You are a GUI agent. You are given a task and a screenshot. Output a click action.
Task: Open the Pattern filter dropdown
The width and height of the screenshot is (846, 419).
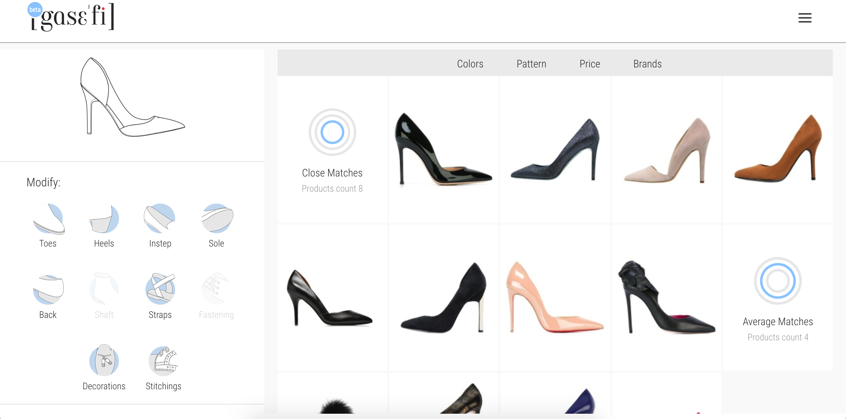pos(531,64)
